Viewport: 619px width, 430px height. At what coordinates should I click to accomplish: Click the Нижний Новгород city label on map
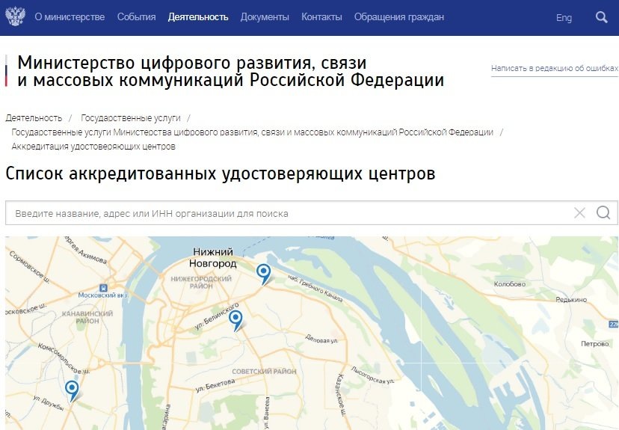tap(213, 257)
